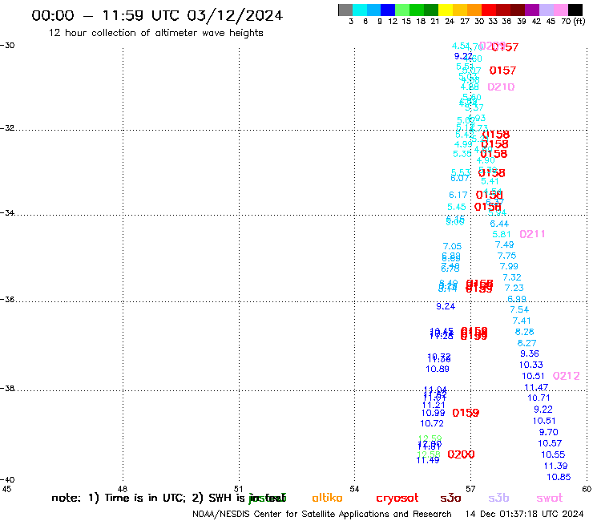Click the '70 (ft)' scale label
593x521 pixels.
tap(573, 21)
